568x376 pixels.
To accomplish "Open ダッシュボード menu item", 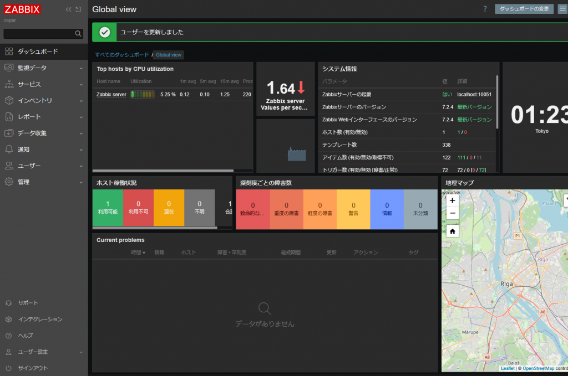I will [44, 51].
